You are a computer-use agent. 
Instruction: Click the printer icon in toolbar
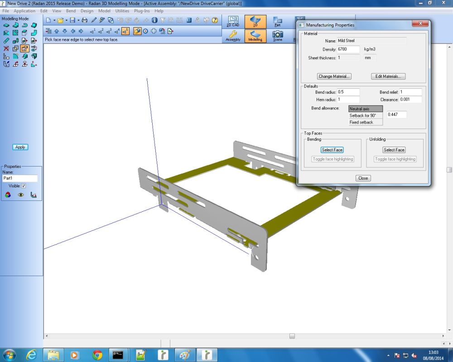coord(84,20)
